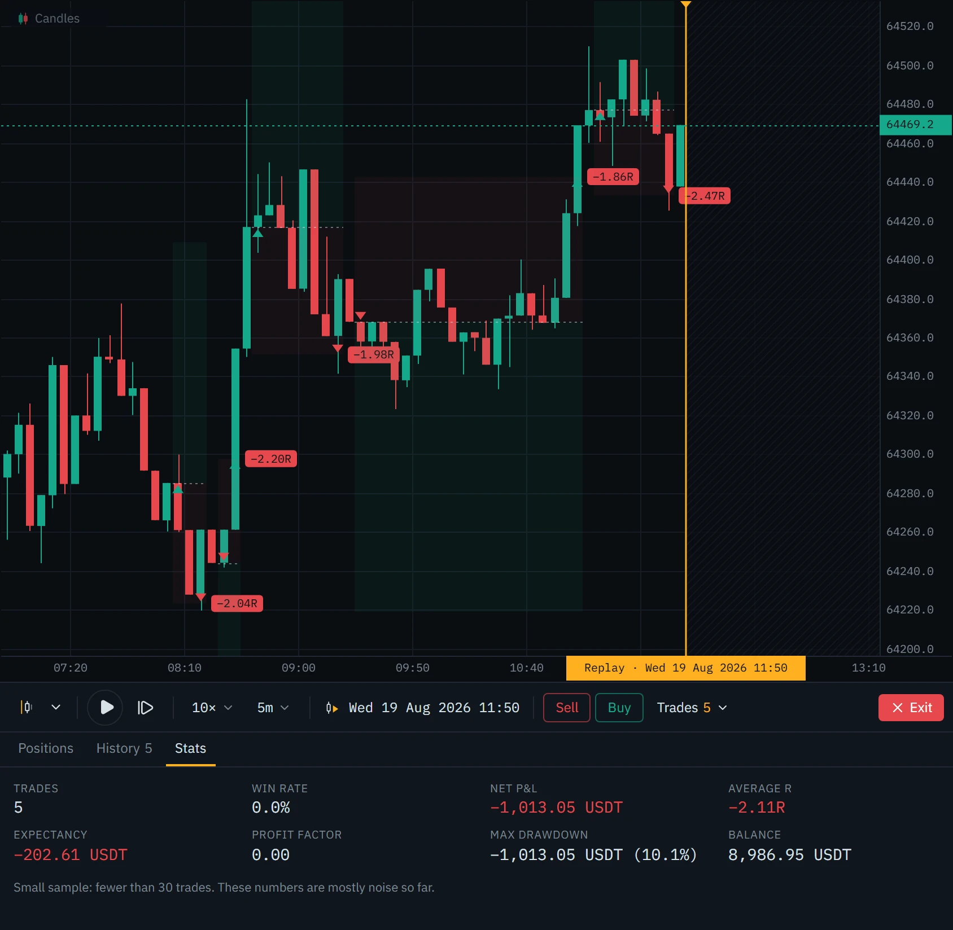The width and height of the screenshot is (953, 930).
Task: Switch to the History 5 tab
Action: [124, 748]
